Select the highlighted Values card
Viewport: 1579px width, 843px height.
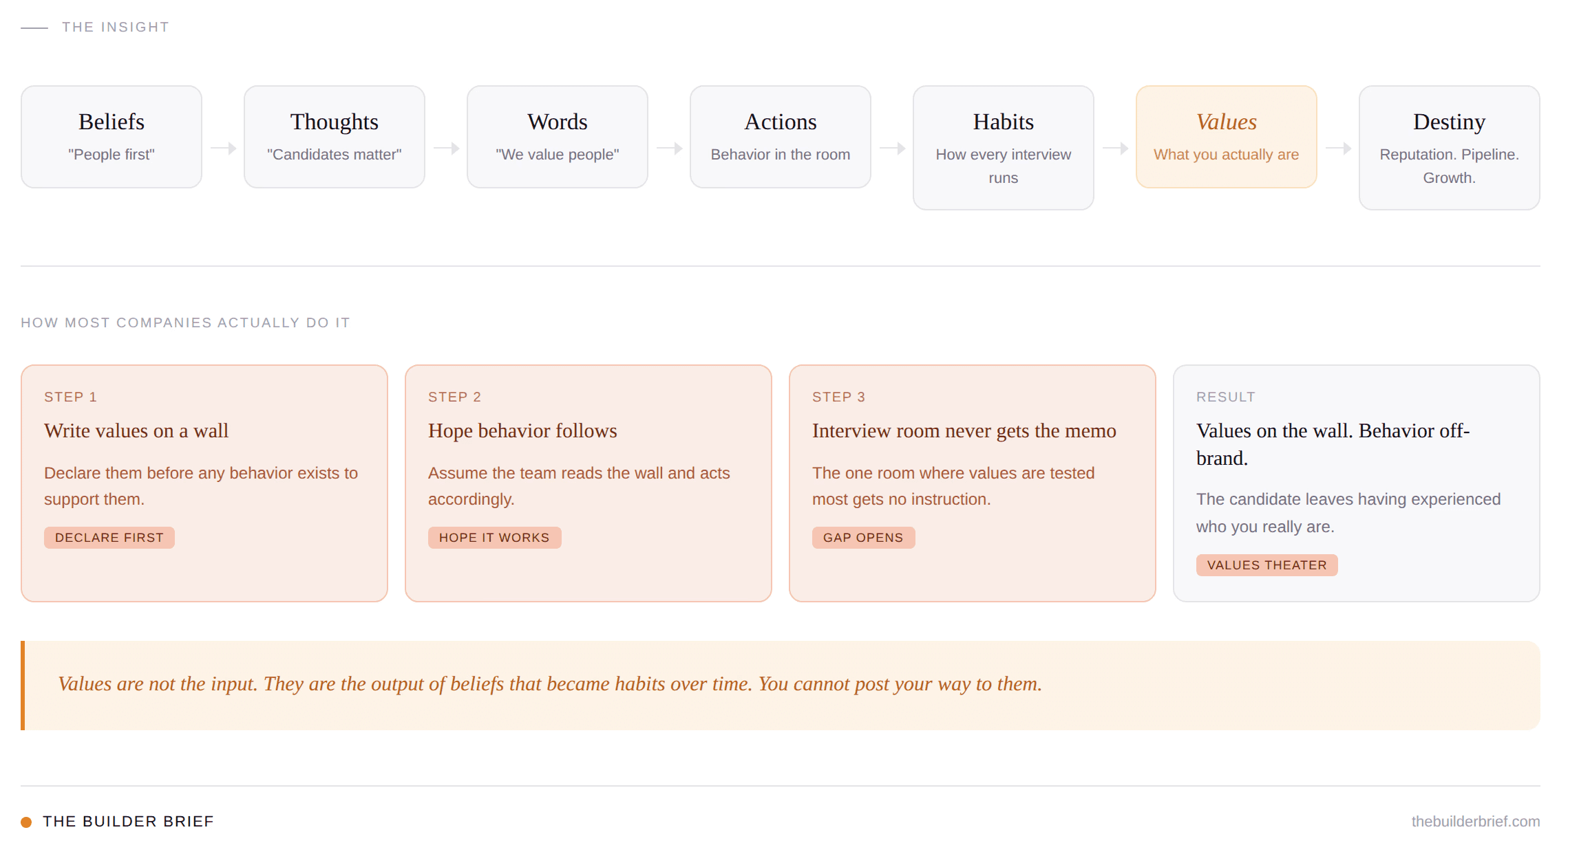(x=1226, y=137)
